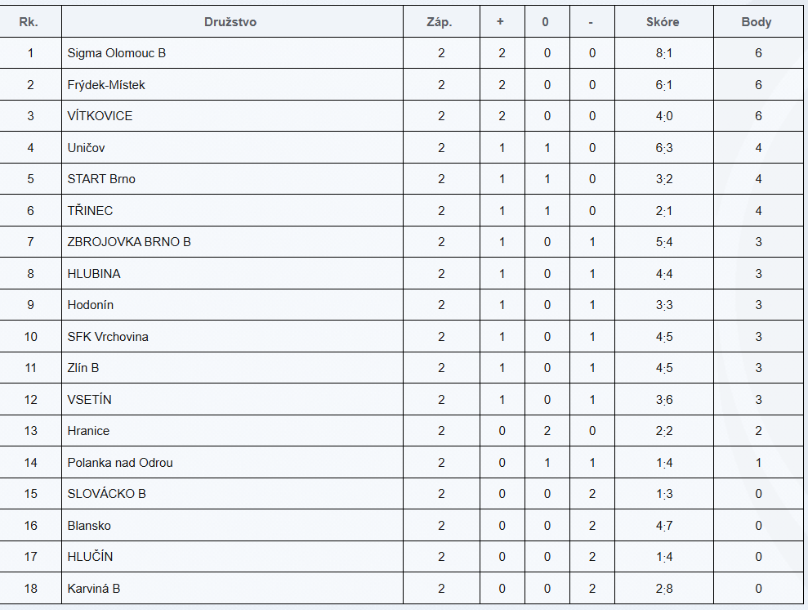Click the 8:1 score for Sigma Olomouc B

tap(663, 53)
